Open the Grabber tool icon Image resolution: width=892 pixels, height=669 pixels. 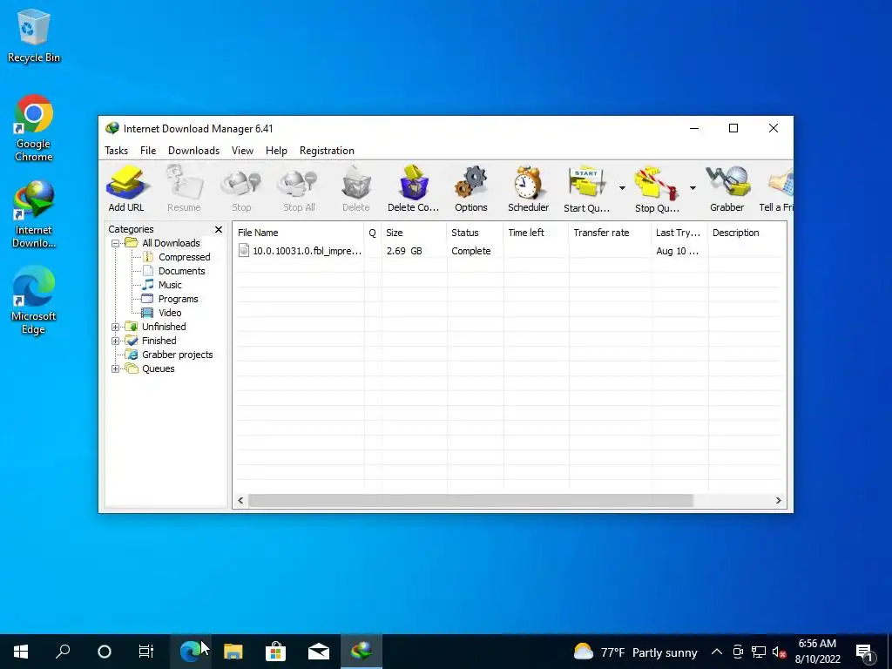click(727, 189)
